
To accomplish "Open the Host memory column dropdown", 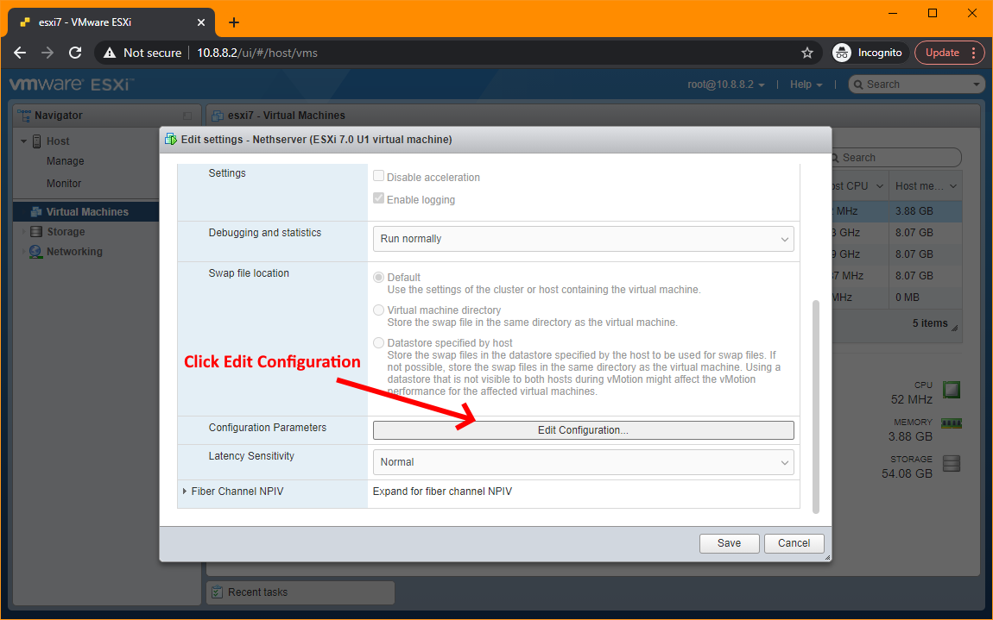I will pos(953,186).
